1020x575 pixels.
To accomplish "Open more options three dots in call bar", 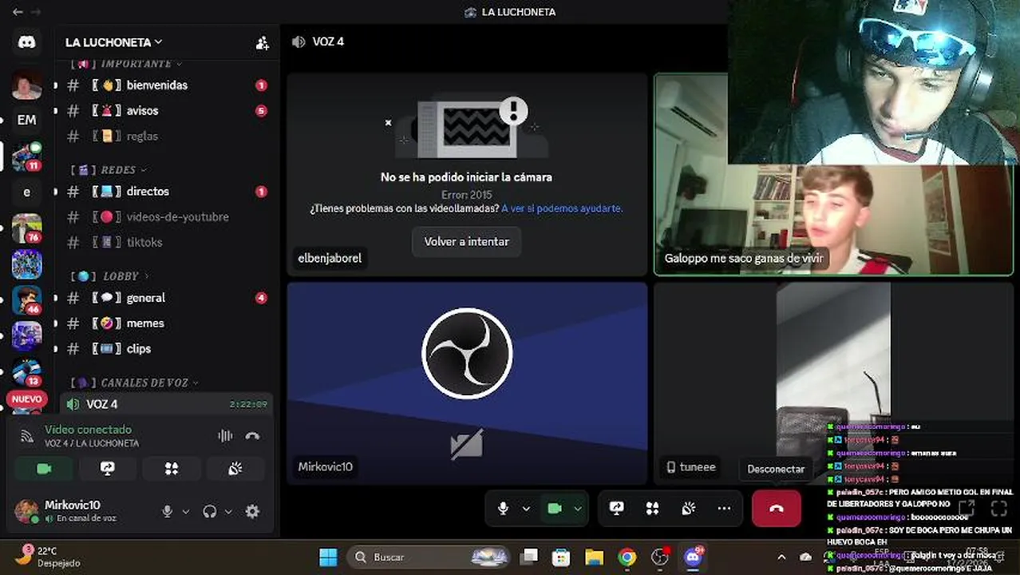I will tap(724, 508).
